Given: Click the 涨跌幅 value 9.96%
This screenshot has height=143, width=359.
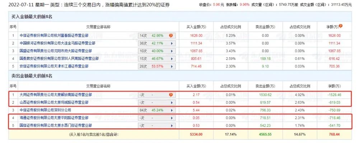Looking at the screenshot, I should [x=244, y=5].
